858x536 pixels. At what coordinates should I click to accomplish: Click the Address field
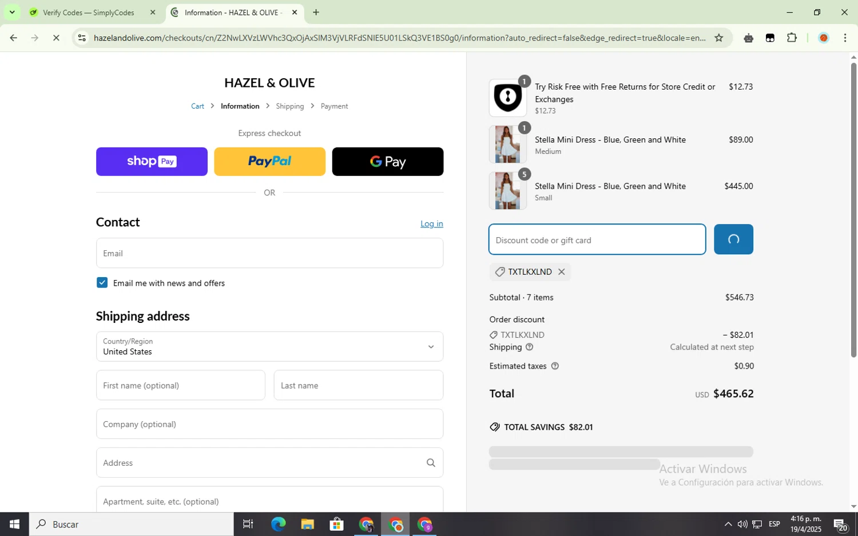click(269, 463)
